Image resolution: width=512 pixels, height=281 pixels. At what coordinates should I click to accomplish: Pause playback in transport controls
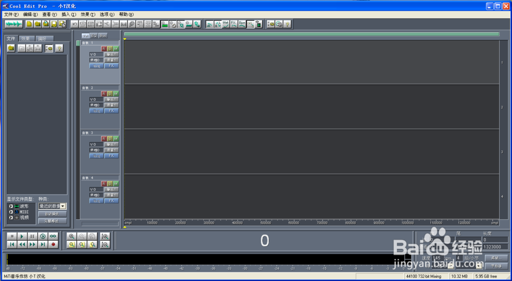pos(32,237)
